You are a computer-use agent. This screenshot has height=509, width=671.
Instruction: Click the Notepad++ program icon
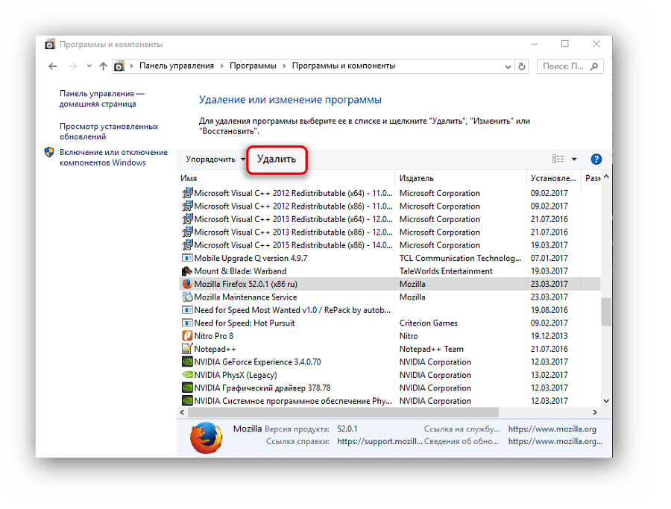188,349
